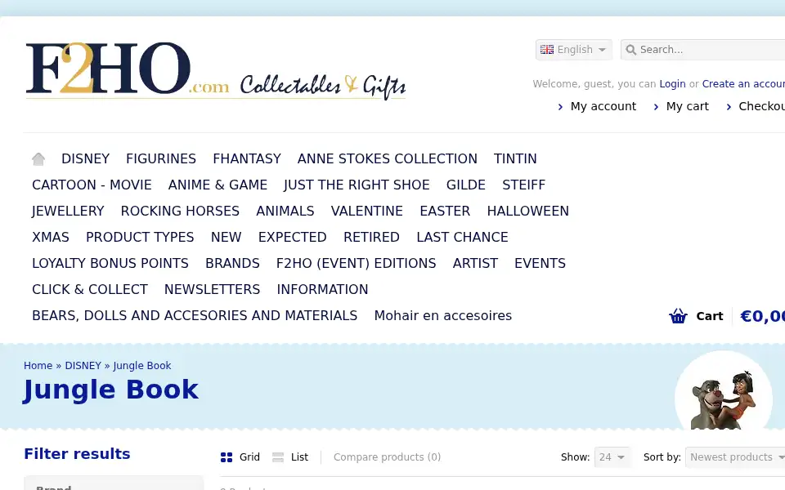Switch to Grid view
The width and height of the screenshot is (785, 490).
(240, 457)
